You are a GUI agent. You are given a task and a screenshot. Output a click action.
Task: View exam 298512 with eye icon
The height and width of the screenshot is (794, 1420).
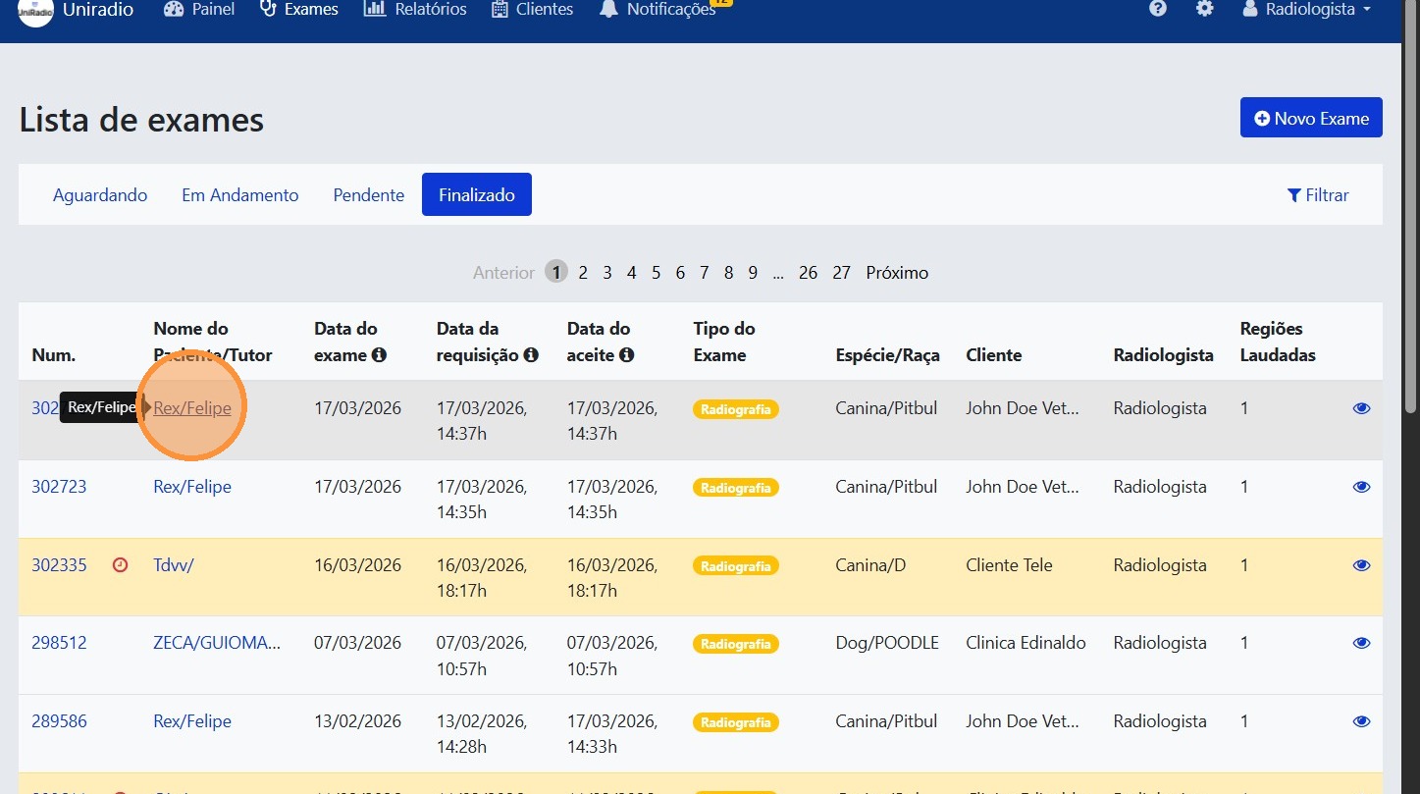pyautogui.click(x=1361, y=644)
